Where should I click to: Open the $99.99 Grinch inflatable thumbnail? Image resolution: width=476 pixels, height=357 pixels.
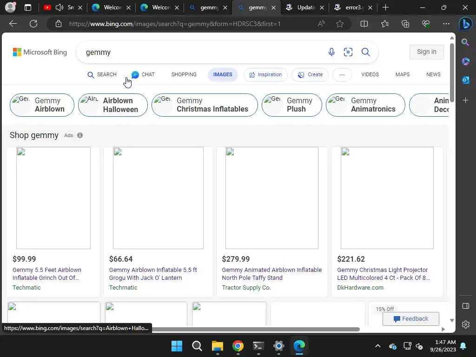pyautogui.click(x=53, y=198)
